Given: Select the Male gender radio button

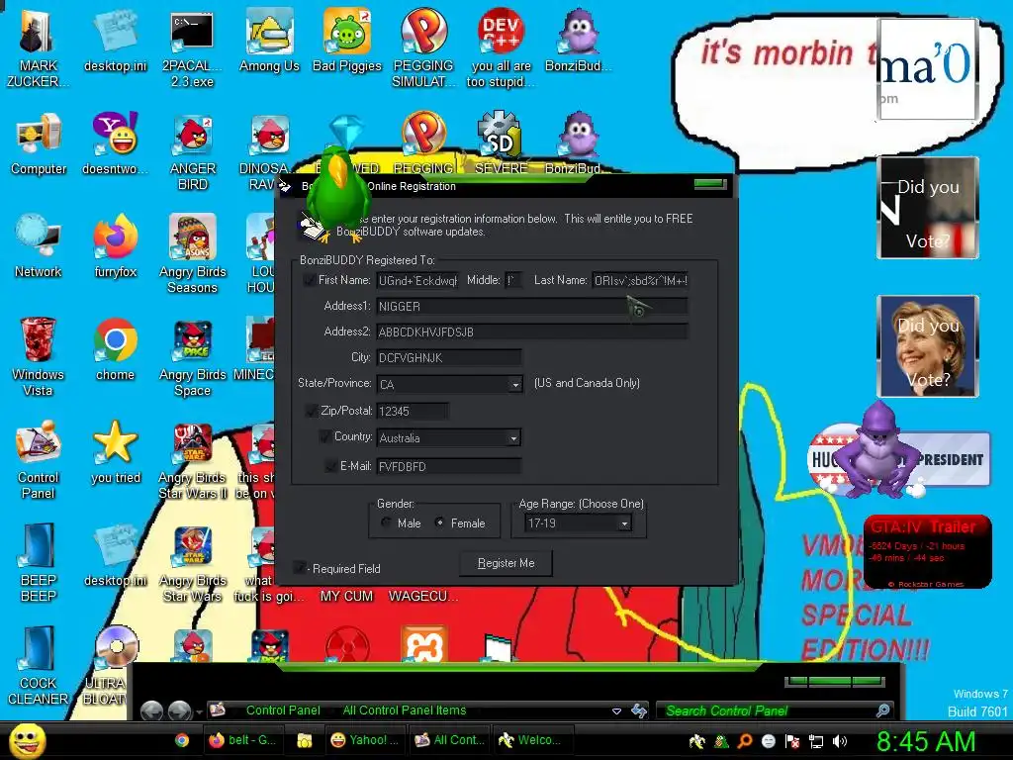Looking at the screenshot, I should click(x=386, y=522).
